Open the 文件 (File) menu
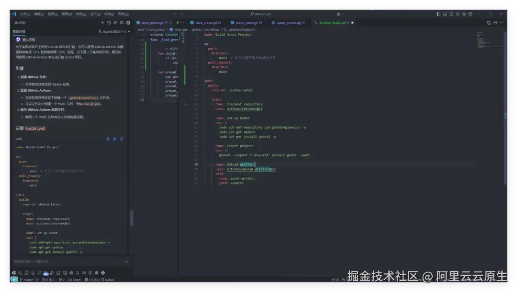The image size is (517, 292). click(x=25, y=14)
